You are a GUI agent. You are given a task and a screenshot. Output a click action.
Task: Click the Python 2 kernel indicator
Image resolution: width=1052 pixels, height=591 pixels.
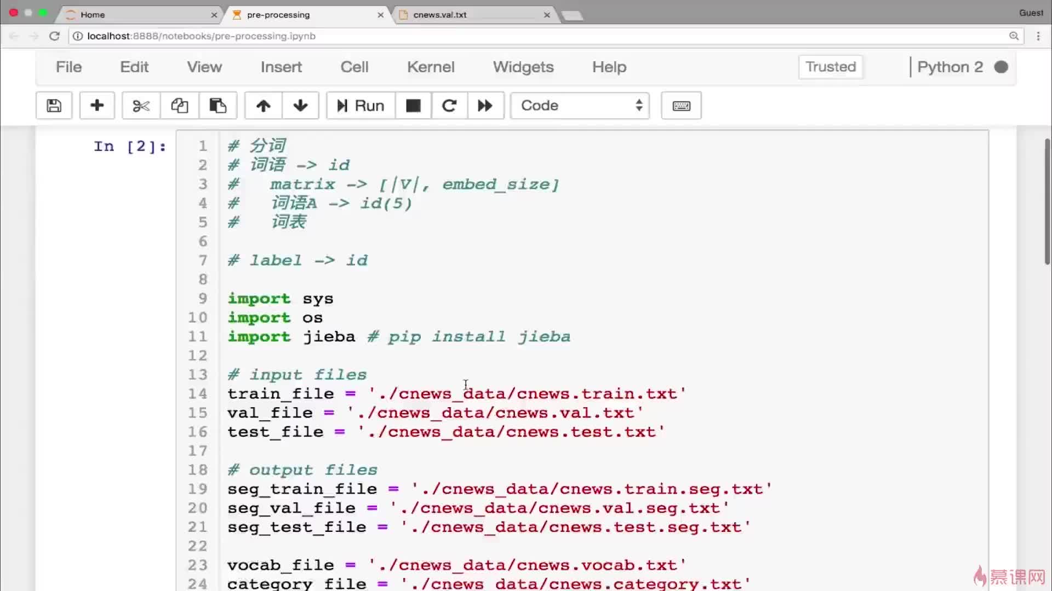pyautogui.click(x=962, y=66)
